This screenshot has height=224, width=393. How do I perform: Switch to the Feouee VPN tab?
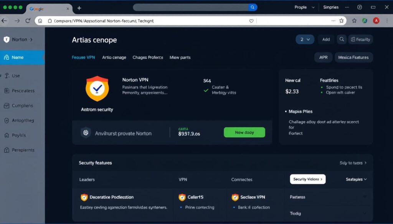[x=83, y=57]
